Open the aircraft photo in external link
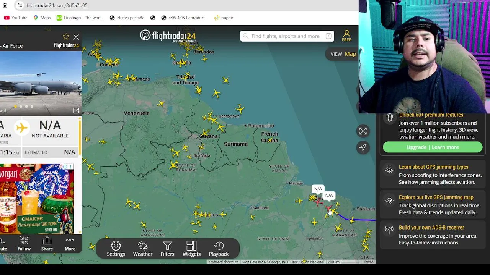This screenshot has height=275, width=490. click(x=76, y=111)
